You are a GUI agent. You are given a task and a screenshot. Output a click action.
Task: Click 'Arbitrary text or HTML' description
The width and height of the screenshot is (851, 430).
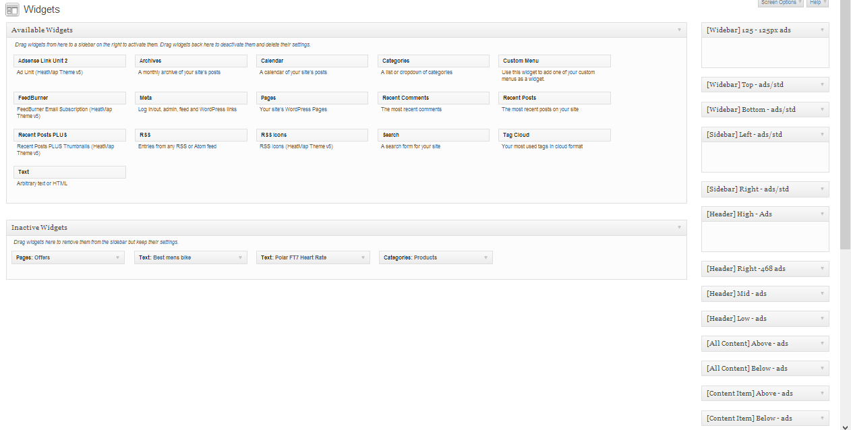click(42, 184)
